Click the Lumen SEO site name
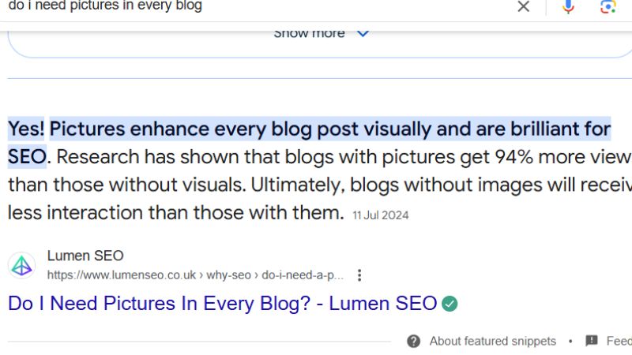The image size is (632, 355). click(85, 256)
